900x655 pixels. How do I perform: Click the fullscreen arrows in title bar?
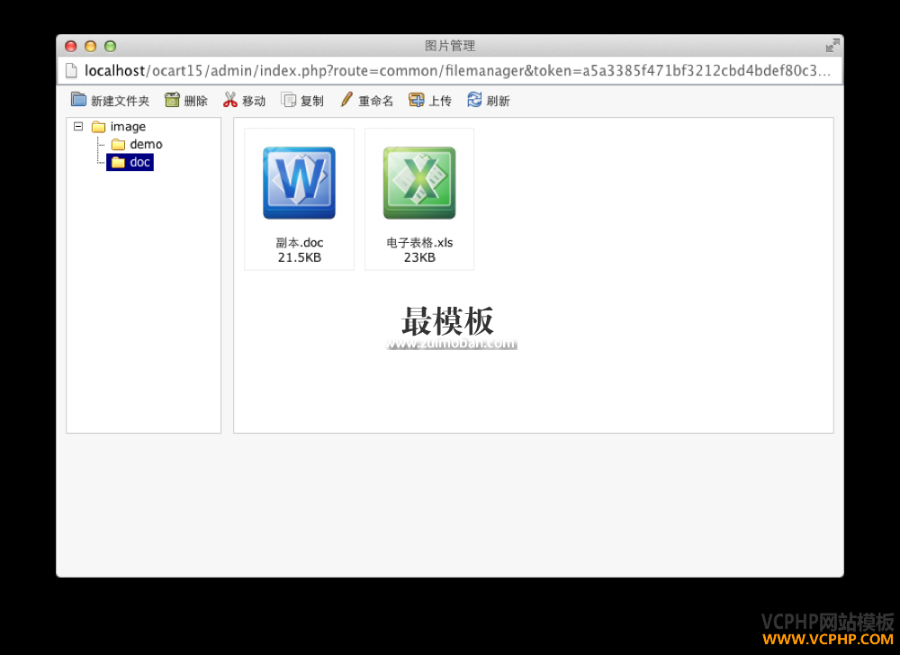coord(832,45)
